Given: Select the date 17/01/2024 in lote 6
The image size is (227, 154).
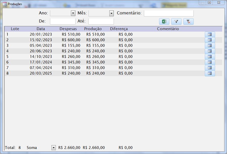Looking at the screenshot, I should (41, 62).
